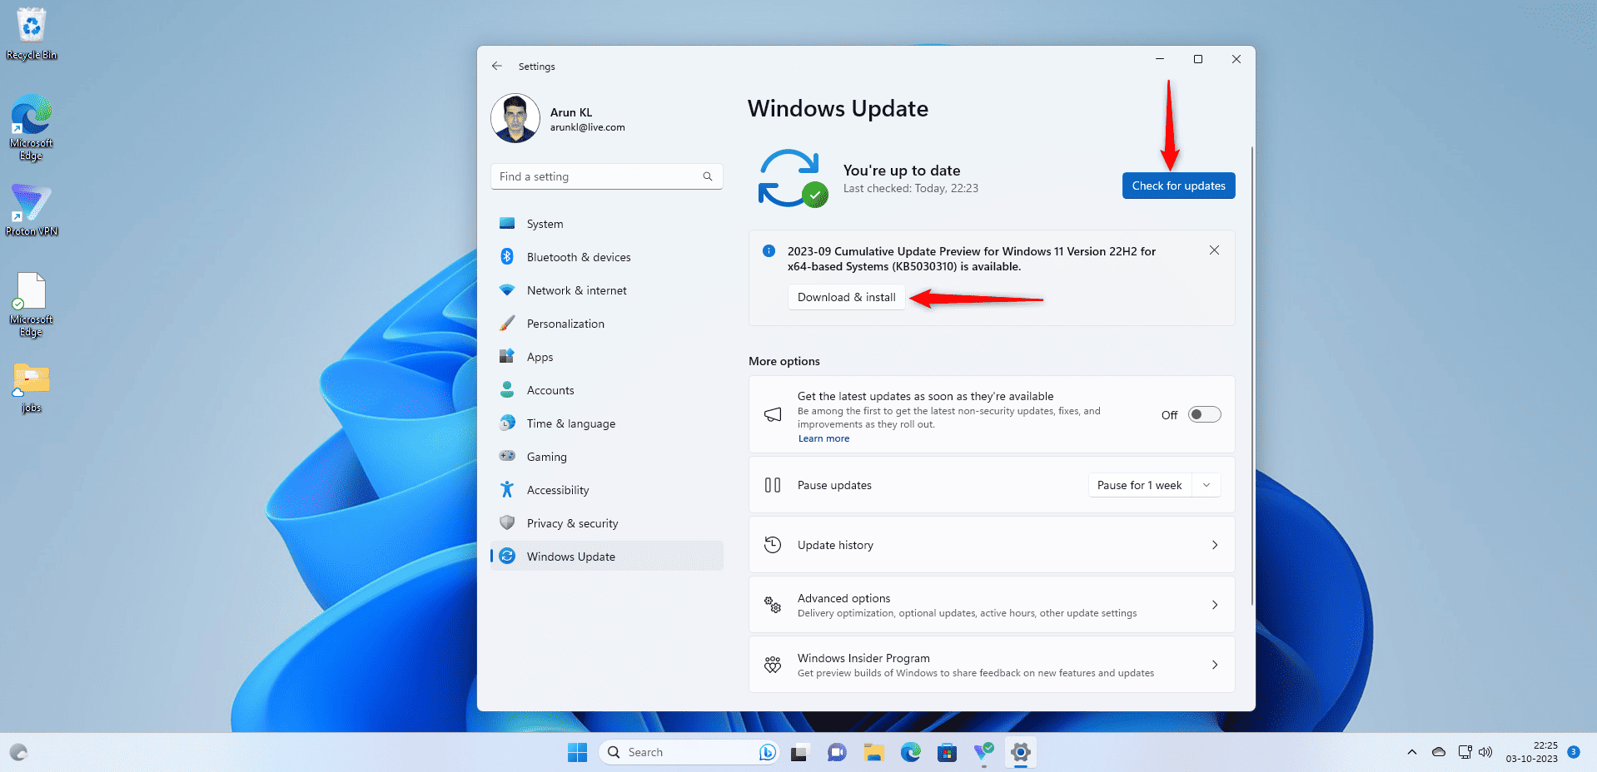Click Pause for 1 week button
This screenshot has width=1597, height=772.
pyautogui.click(x=1140, y=485)
